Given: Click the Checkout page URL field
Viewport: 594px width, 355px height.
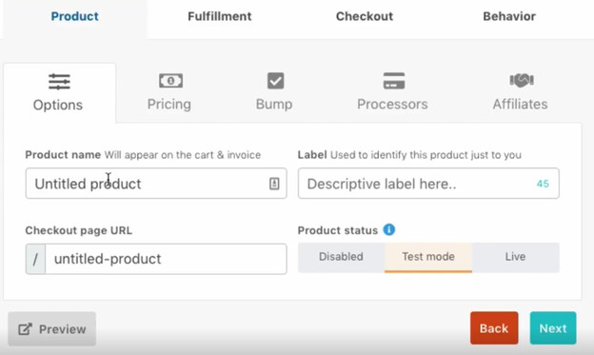Looking at the screenshot, I should coord(156,259).
